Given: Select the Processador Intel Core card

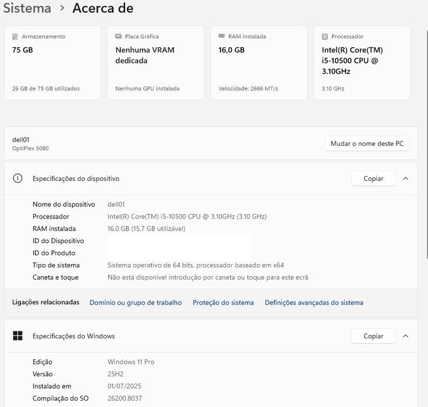Looking at the screenshot, I should [x=362, y=63].
